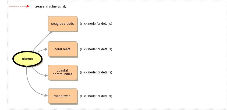The height and width of the screenshot is (110, 227).
Task: Select the curved connector from storms to coastal communities
Action: point(37,73)
